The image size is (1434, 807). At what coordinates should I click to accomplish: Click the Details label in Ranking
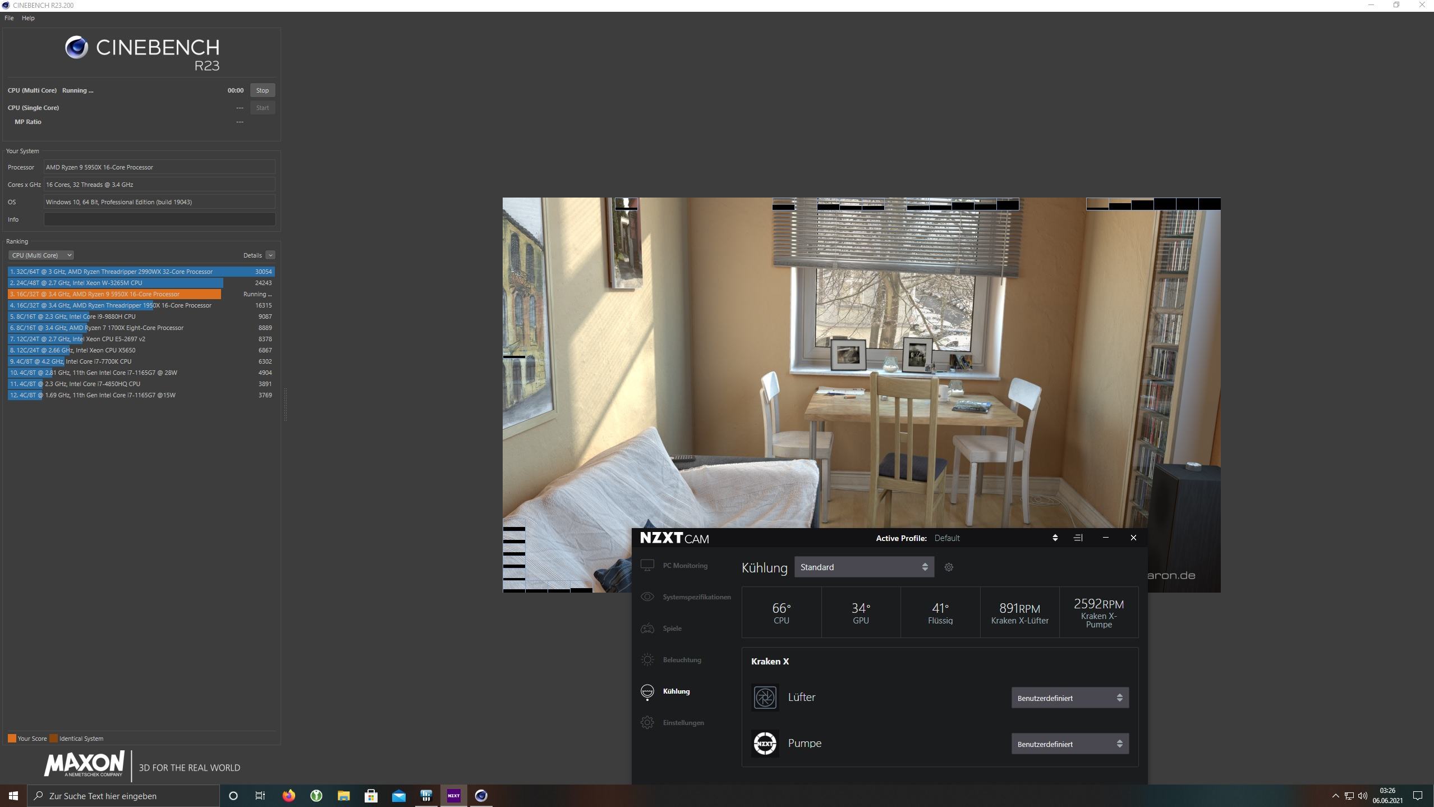tap(252, 255)
